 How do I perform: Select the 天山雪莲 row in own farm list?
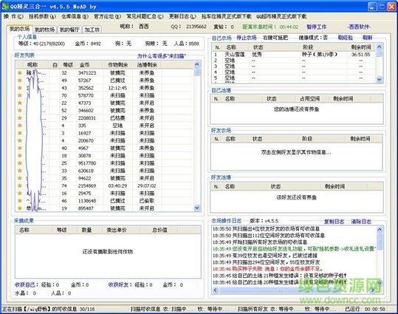coord(294,55)
